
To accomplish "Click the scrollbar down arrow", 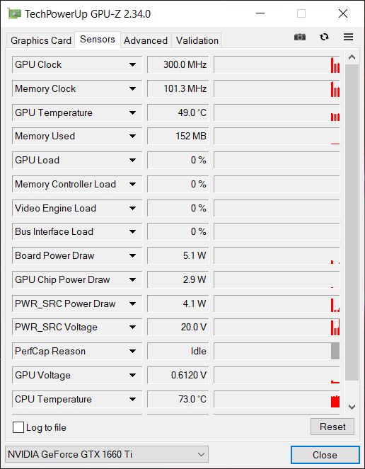I will coord(352,407).
